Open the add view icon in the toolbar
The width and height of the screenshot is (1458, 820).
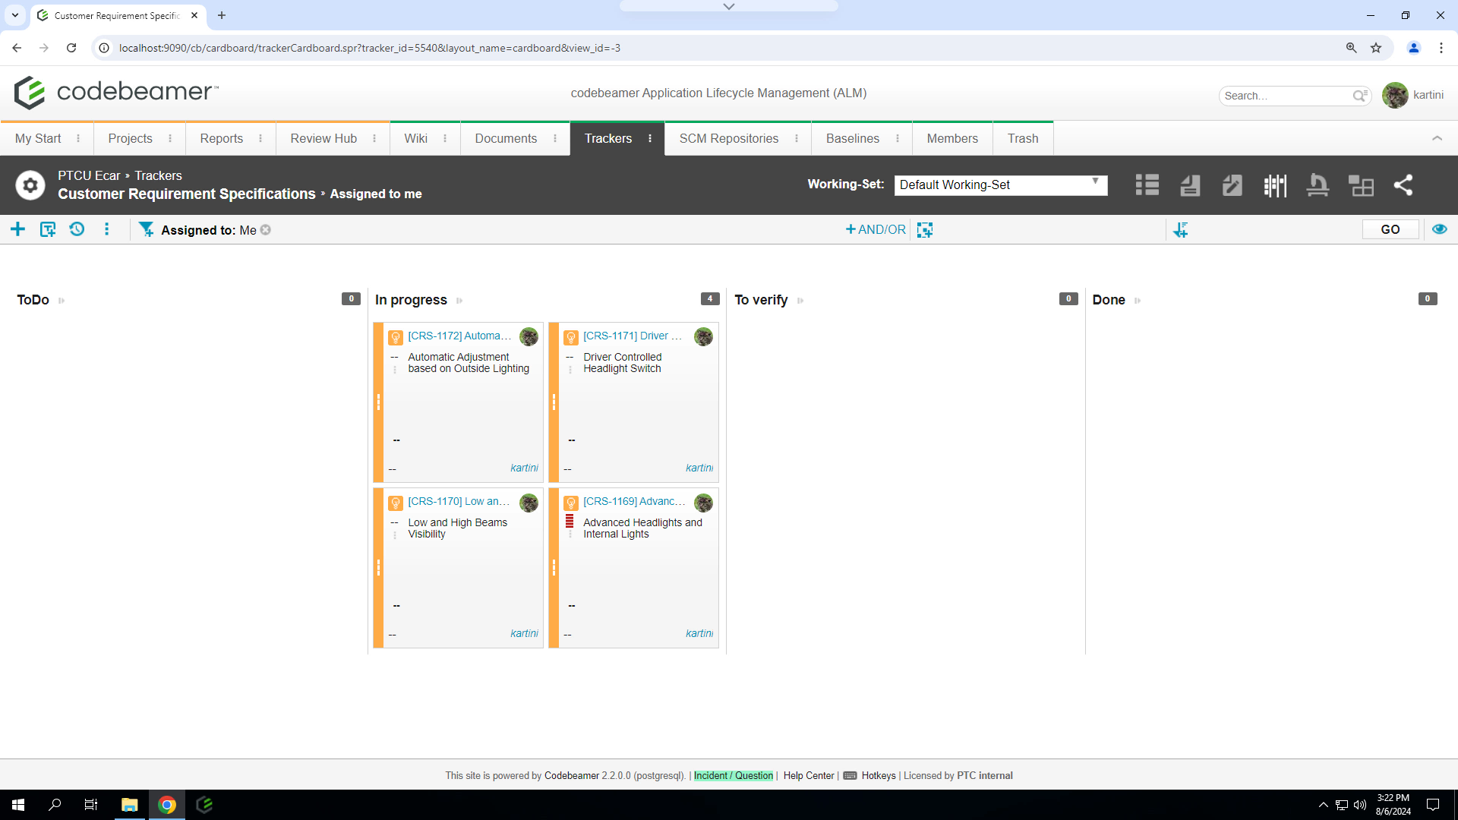tap(48, 229)
